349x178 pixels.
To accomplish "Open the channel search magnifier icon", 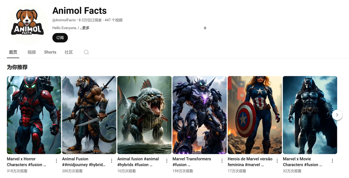I will pos(86,52).
